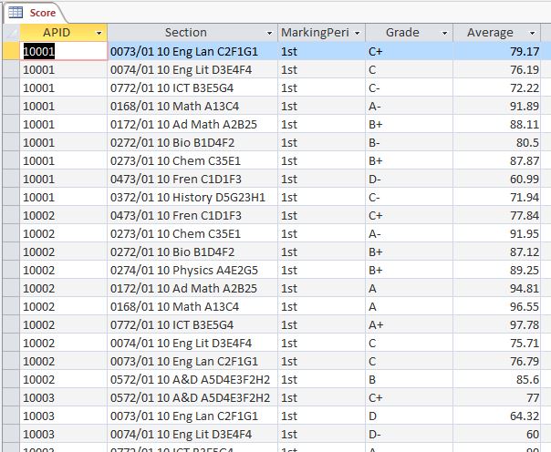551x452 pixels.
Task: Select the APID column header
Action: pos(64,33)
